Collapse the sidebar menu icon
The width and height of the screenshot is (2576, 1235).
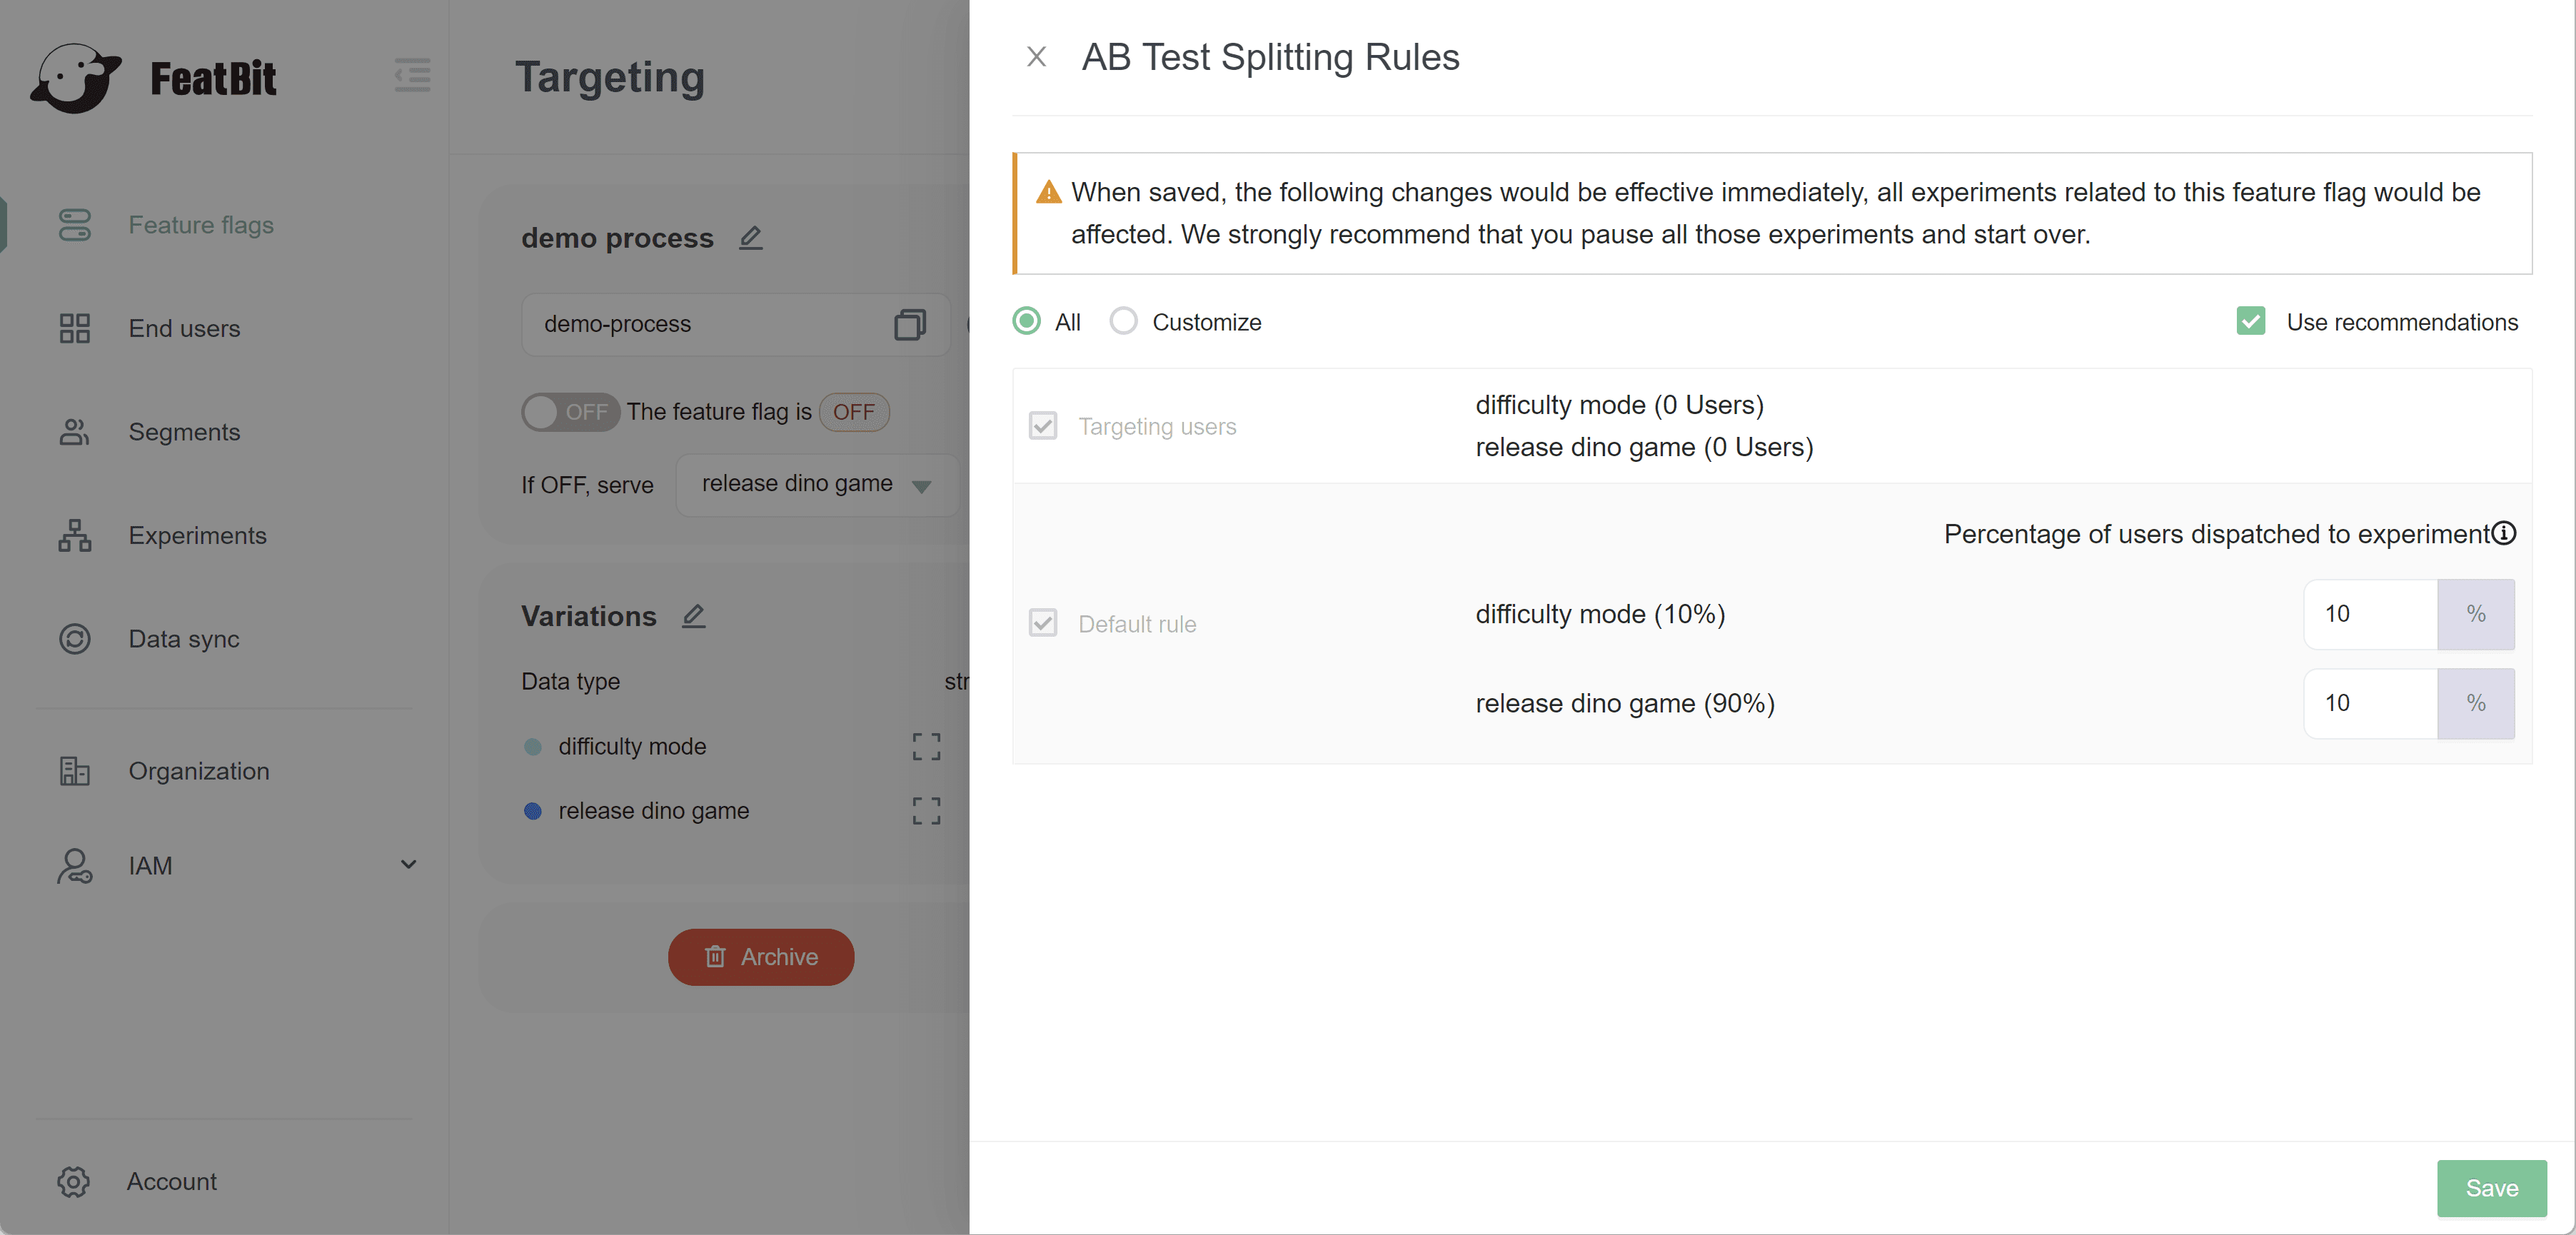412,76
